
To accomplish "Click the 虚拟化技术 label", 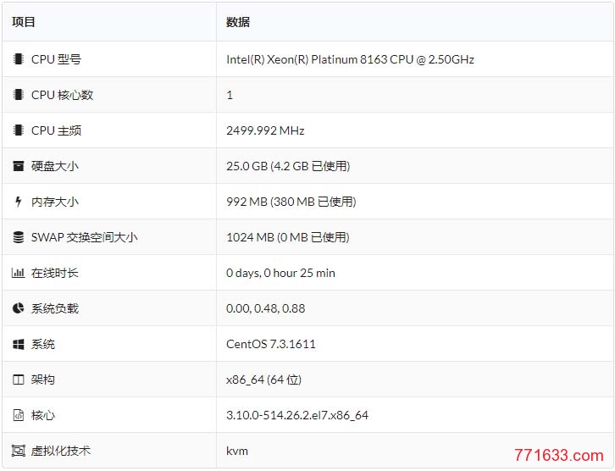I will 61,451.
